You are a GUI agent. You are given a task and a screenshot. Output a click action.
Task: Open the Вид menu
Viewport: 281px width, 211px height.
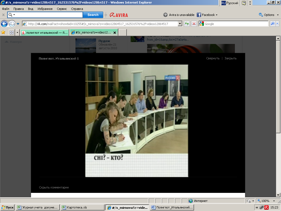[x=30, y=9]
